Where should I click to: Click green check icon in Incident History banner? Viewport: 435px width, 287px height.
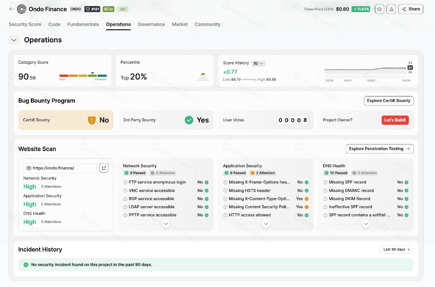click(x=26, y=265)
